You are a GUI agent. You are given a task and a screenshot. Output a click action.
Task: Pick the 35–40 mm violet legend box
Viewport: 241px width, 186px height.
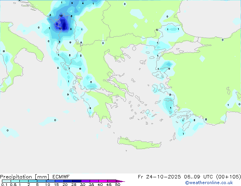click(94, 181)
